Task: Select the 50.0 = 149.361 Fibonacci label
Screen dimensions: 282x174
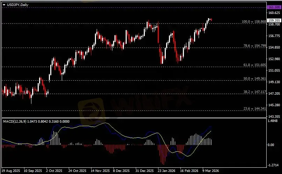Action: [x=255, y=79]
